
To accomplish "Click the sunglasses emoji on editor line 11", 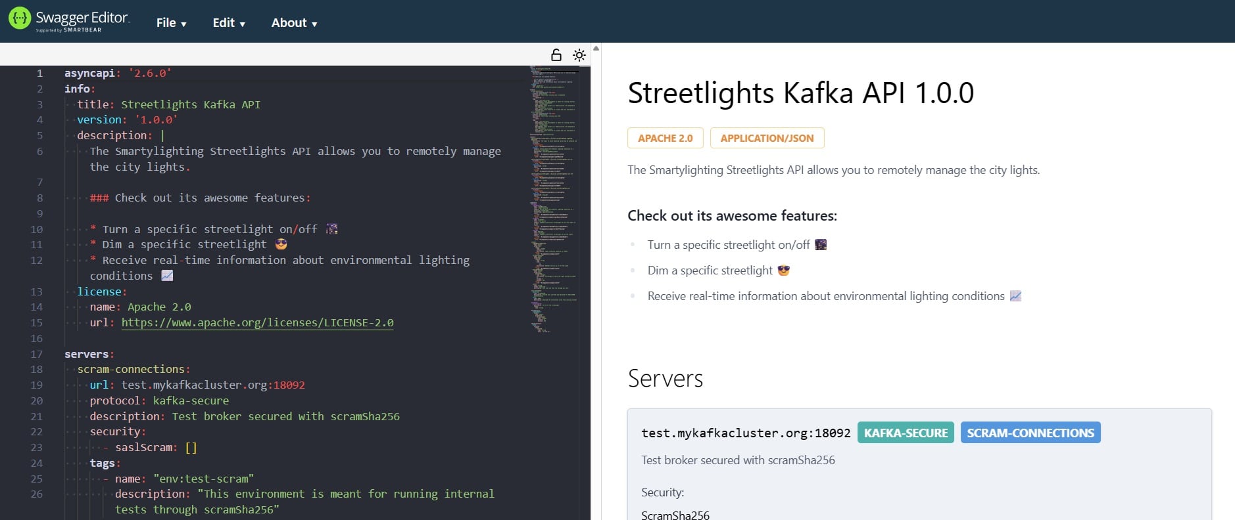I will click(x=281, y=244).
